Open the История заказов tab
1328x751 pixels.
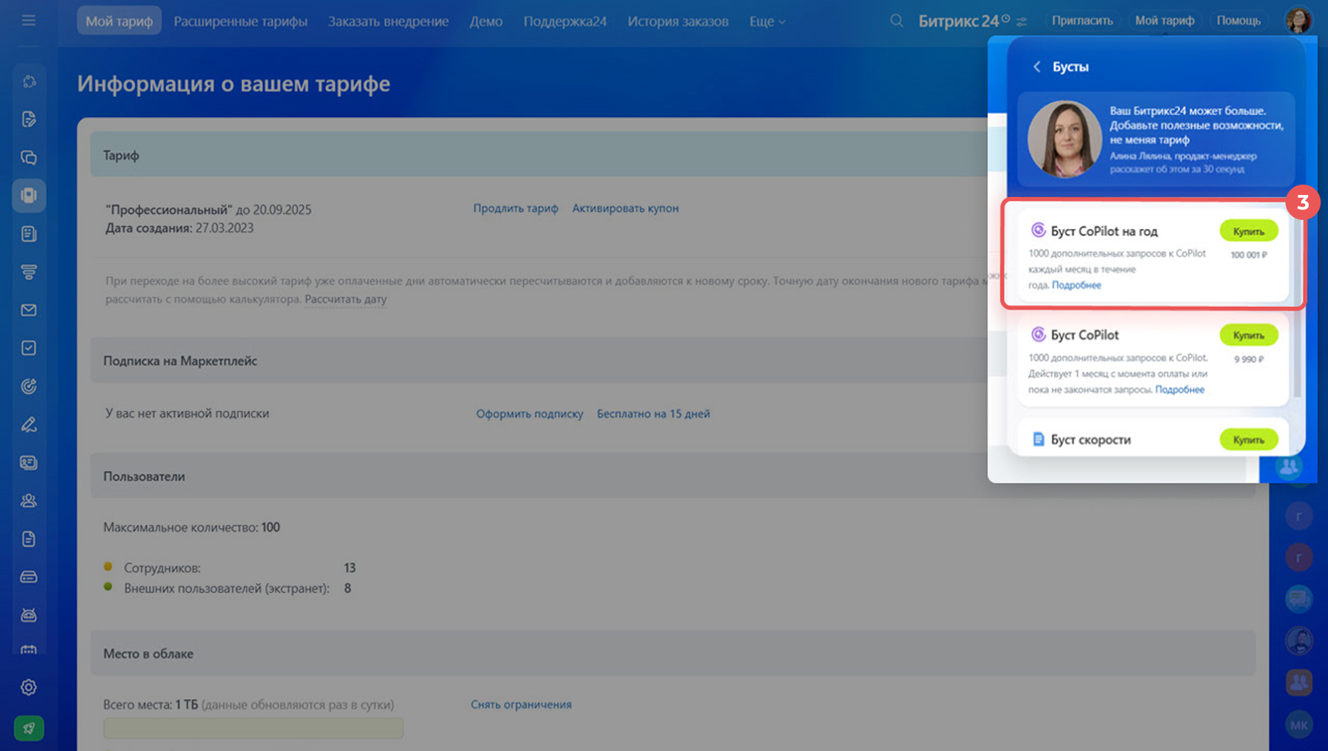tap(677, 21)
